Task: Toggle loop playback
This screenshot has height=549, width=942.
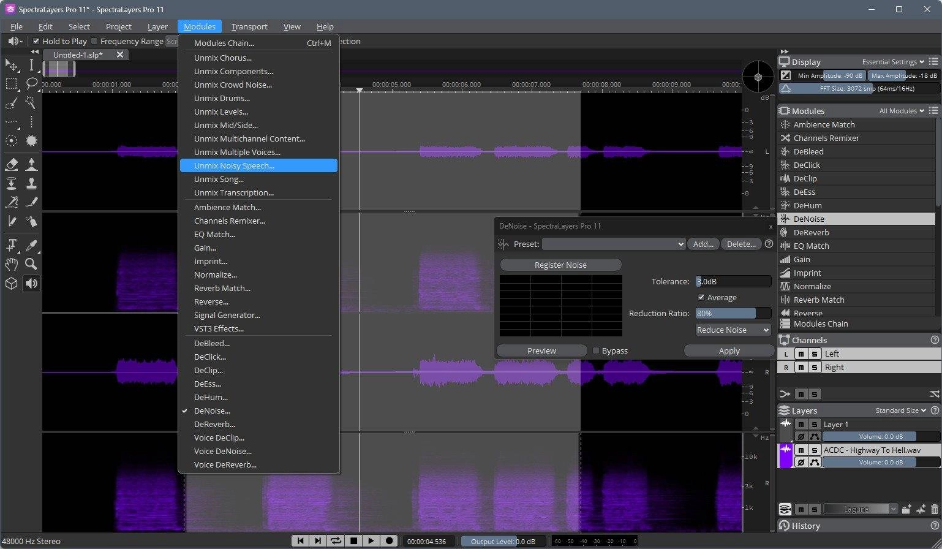Action: point(336,540)
